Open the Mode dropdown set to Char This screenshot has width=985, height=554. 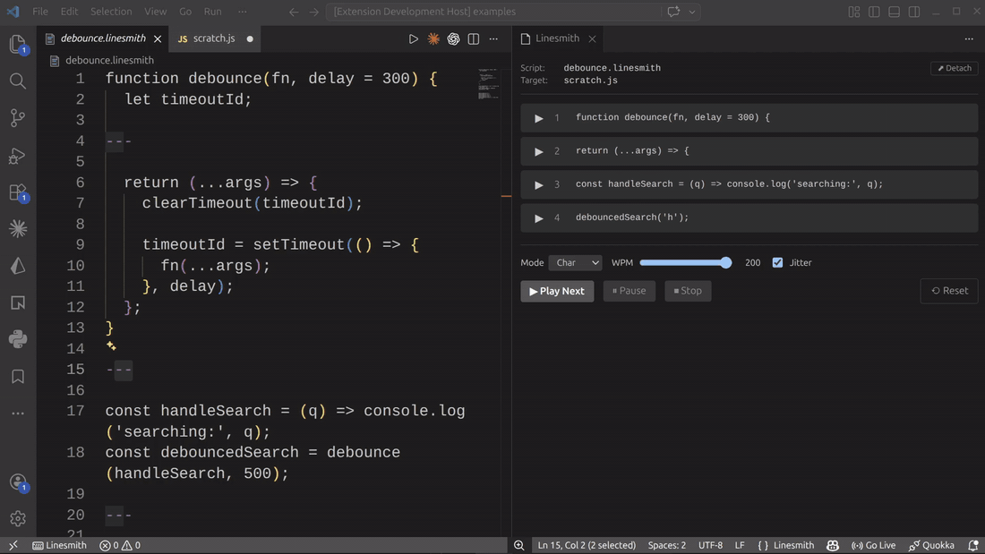(576, 262)
